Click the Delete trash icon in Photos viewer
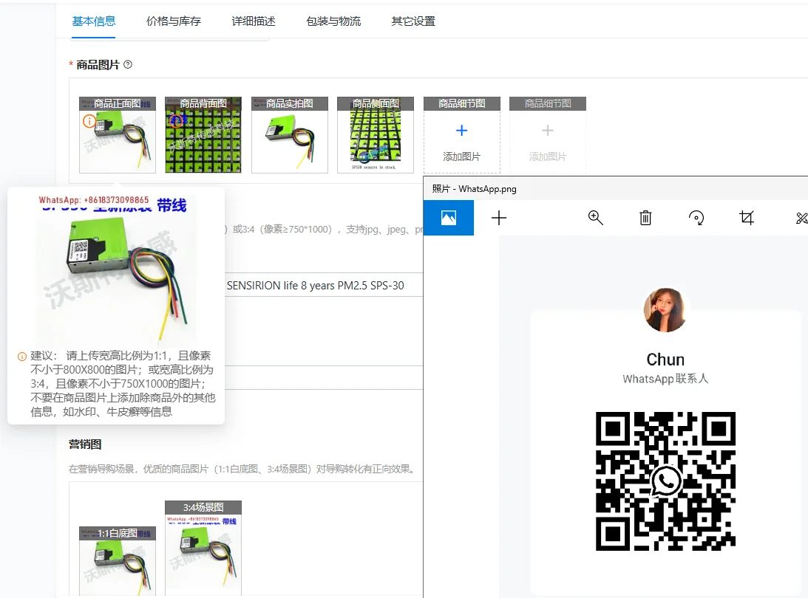This screenshot has width=808, height=598. pos(645,218)
